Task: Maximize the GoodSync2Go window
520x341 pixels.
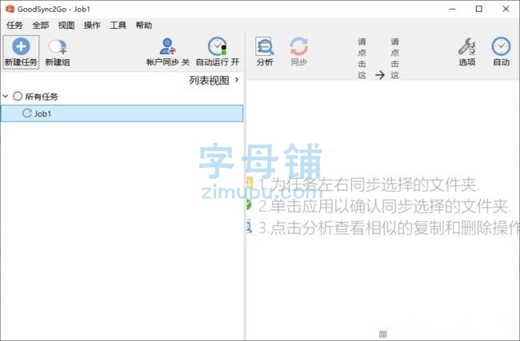Action: click(x=479, y=9)
